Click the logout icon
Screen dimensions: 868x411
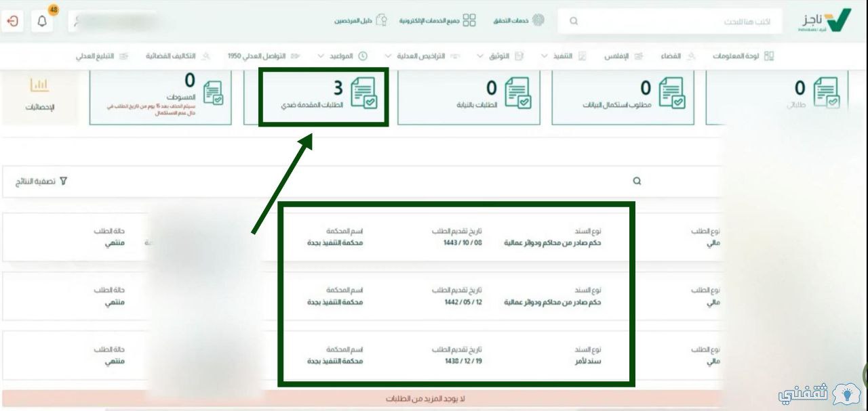(x=12, y=21)
